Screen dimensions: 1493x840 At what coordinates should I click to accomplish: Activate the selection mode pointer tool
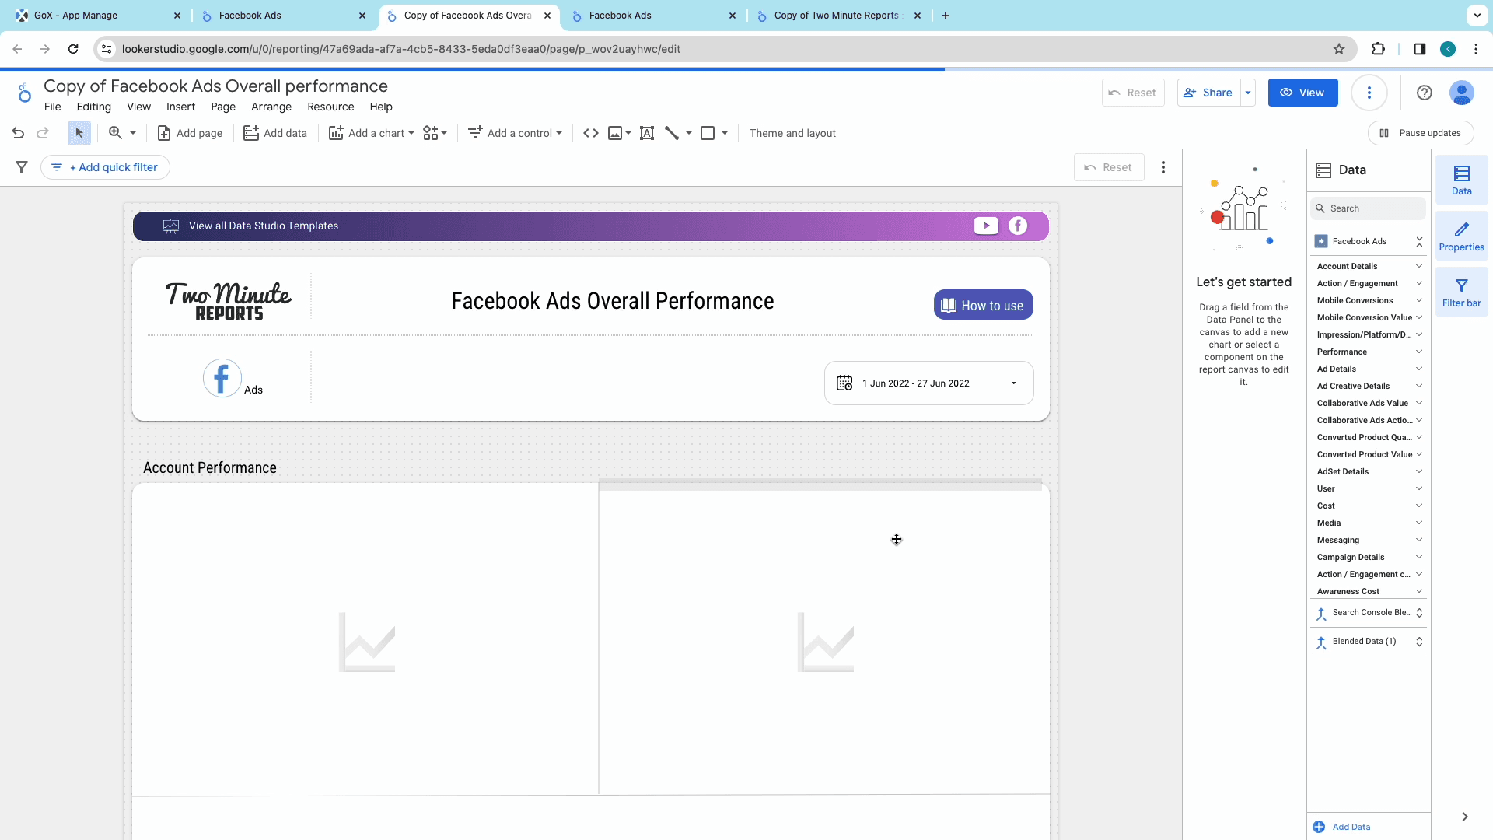[79, 133]
